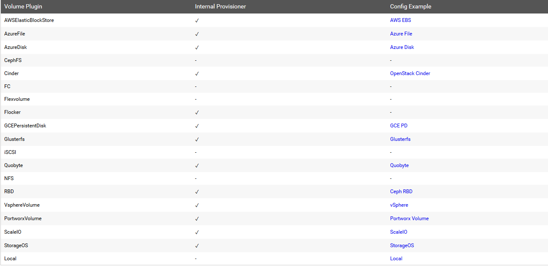Click the blue Glusterfs config example link
This screenshot has height=267, width=548.
coord(400,139)
